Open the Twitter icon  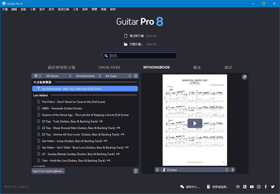coord(272,187)
